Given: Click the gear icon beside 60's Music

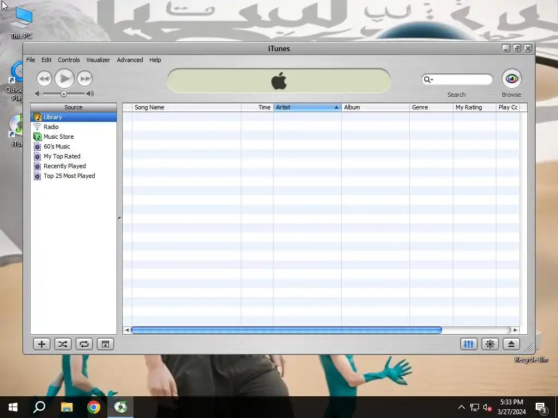Looking at the screenshot, I should coord(38,146).
